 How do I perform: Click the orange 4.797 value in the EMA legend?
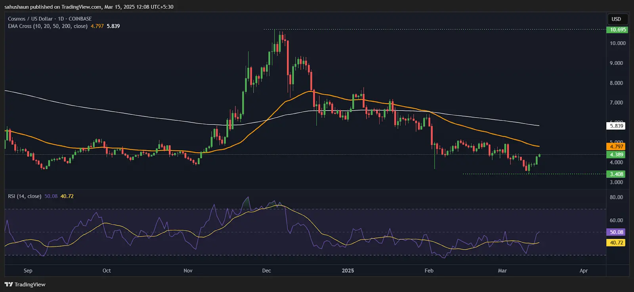97,26
